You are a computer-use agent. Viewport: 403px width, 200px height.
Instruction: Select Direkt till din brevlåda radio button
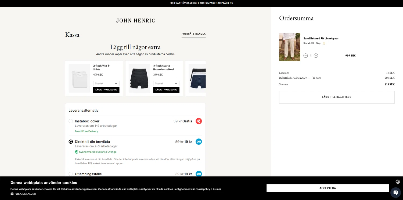coord(71,141)
